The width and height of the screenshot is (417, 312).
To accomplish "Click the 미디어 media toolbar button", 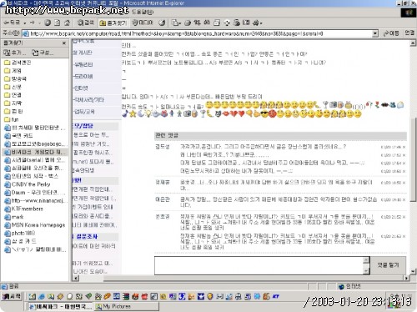I will coord(143,23).
